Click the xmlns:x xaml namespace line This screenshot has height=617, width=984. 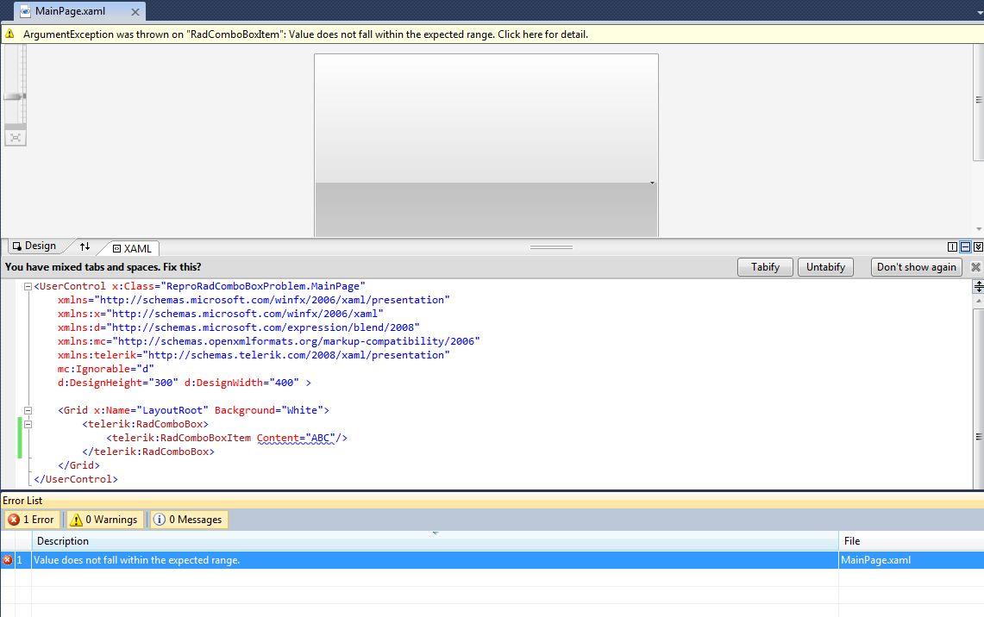(x=220, y=315)
